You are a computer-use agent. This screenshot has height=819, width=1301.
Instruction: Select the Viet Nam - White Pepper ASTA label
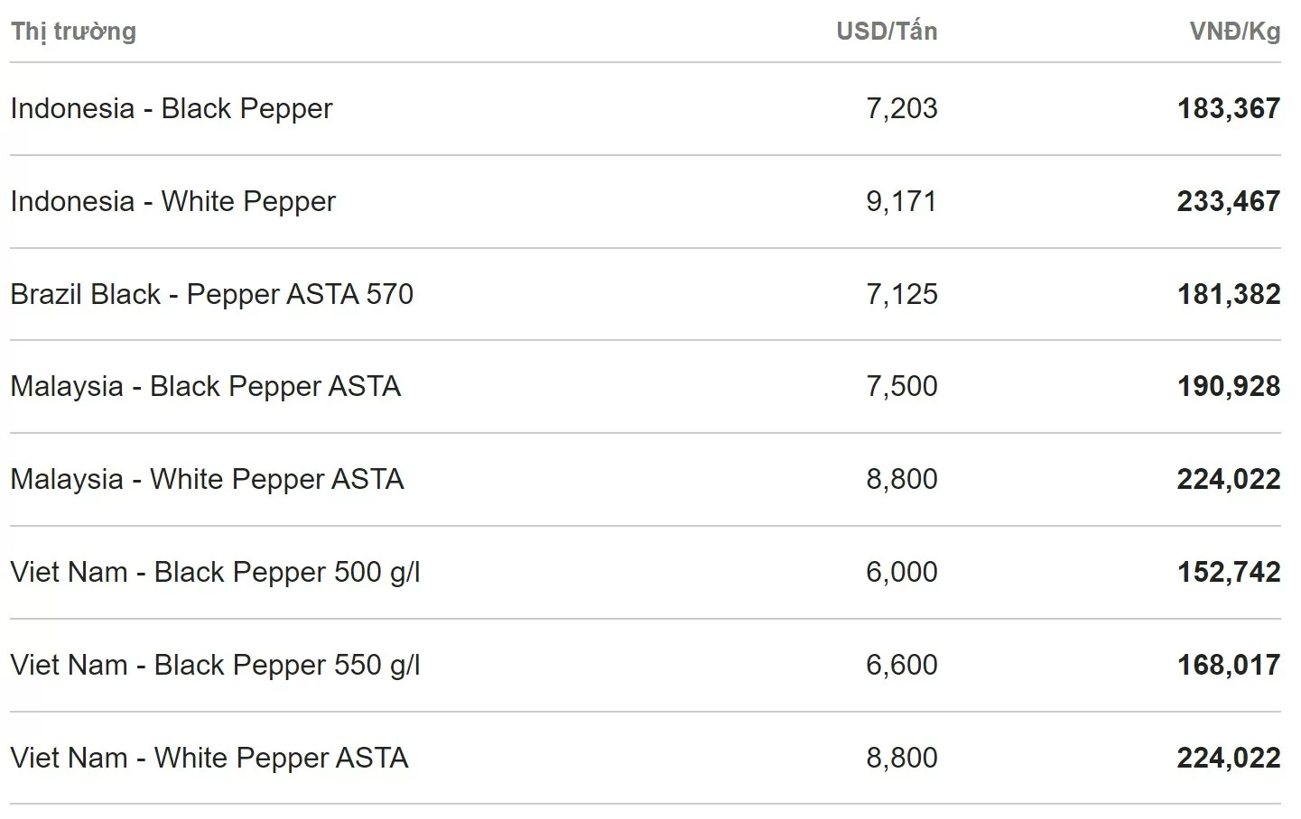tap(209, 758)
